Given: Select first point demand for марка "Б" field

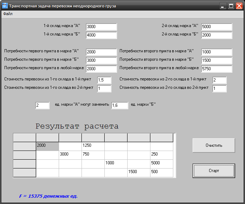Looking at the screenshot, I should 101,60.
